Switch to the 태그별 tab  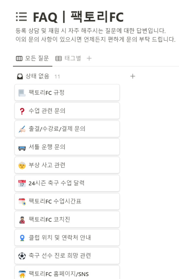(x=68, y=58)
